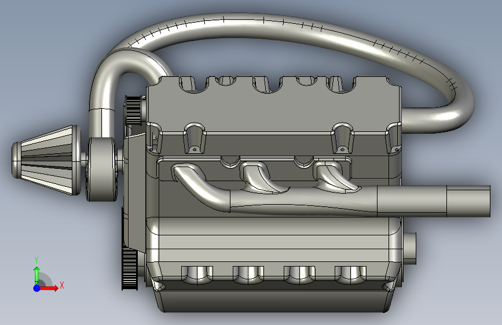Click the blue Z origin ball of the triad

pyautogui.click(x=37, y=288)
